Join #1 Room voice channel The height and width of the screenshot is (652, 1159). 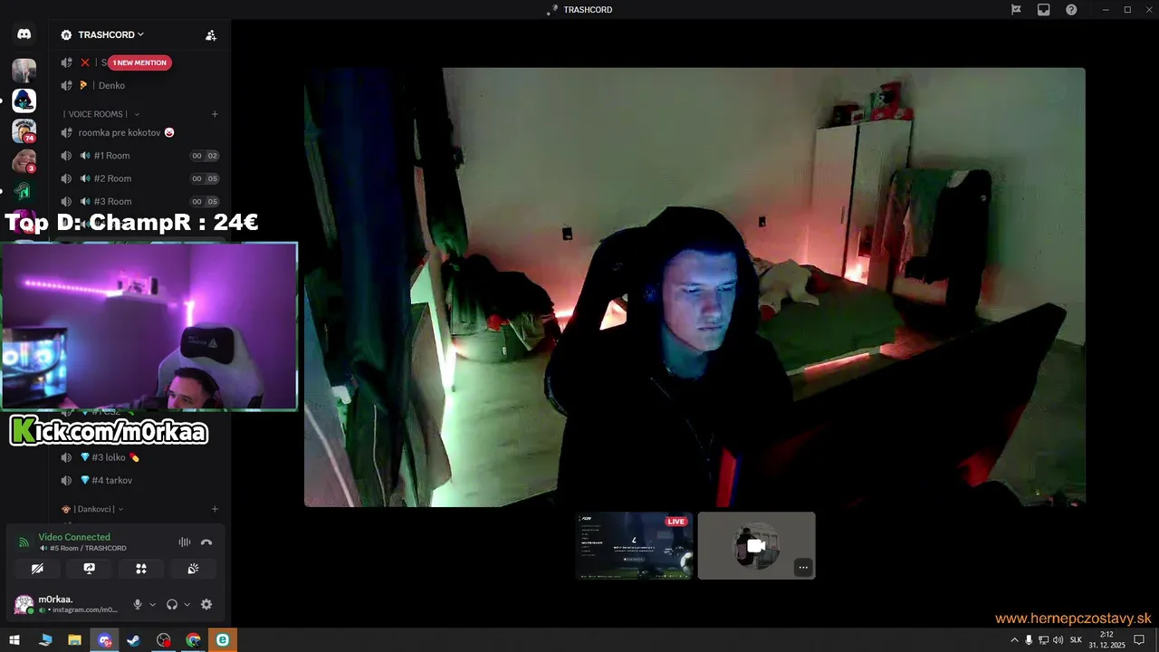(x=140, y=156)
